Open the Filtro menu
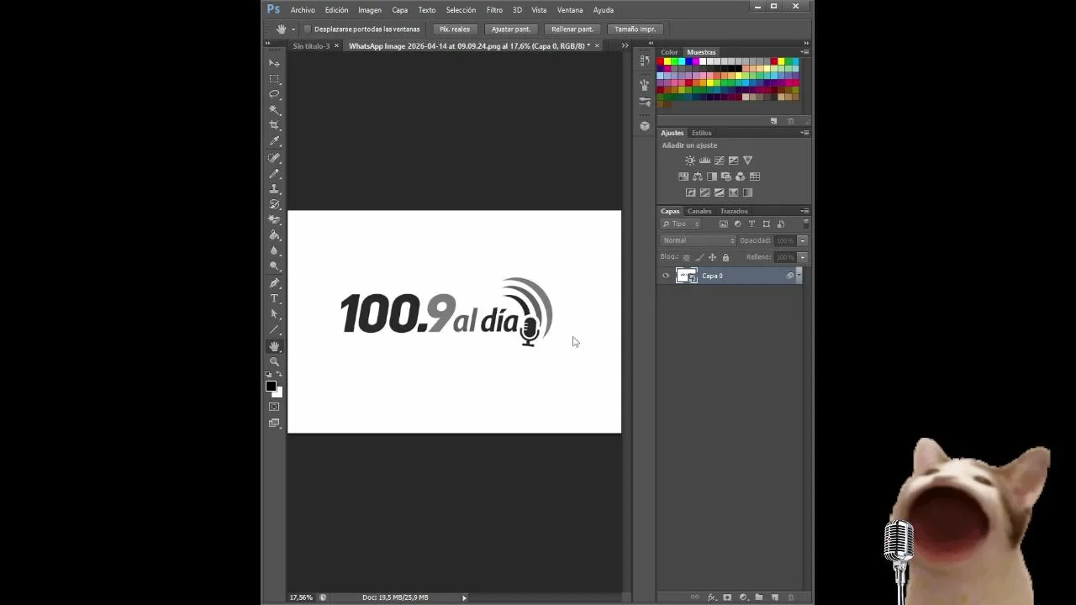The width and height of the screenshot is (1076, 605). click(494, 10)
